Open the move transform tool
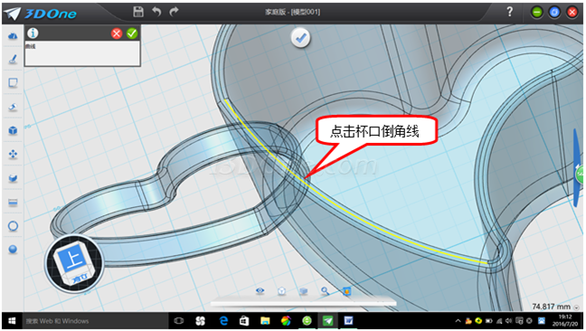Viewport: 586px width, 331px height. click(x=13, y=154)
